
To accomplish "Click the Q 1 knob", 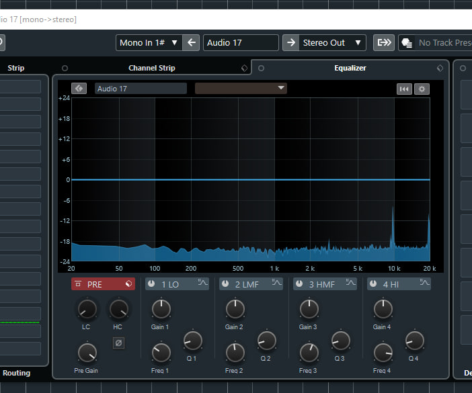I will [193, 341].
